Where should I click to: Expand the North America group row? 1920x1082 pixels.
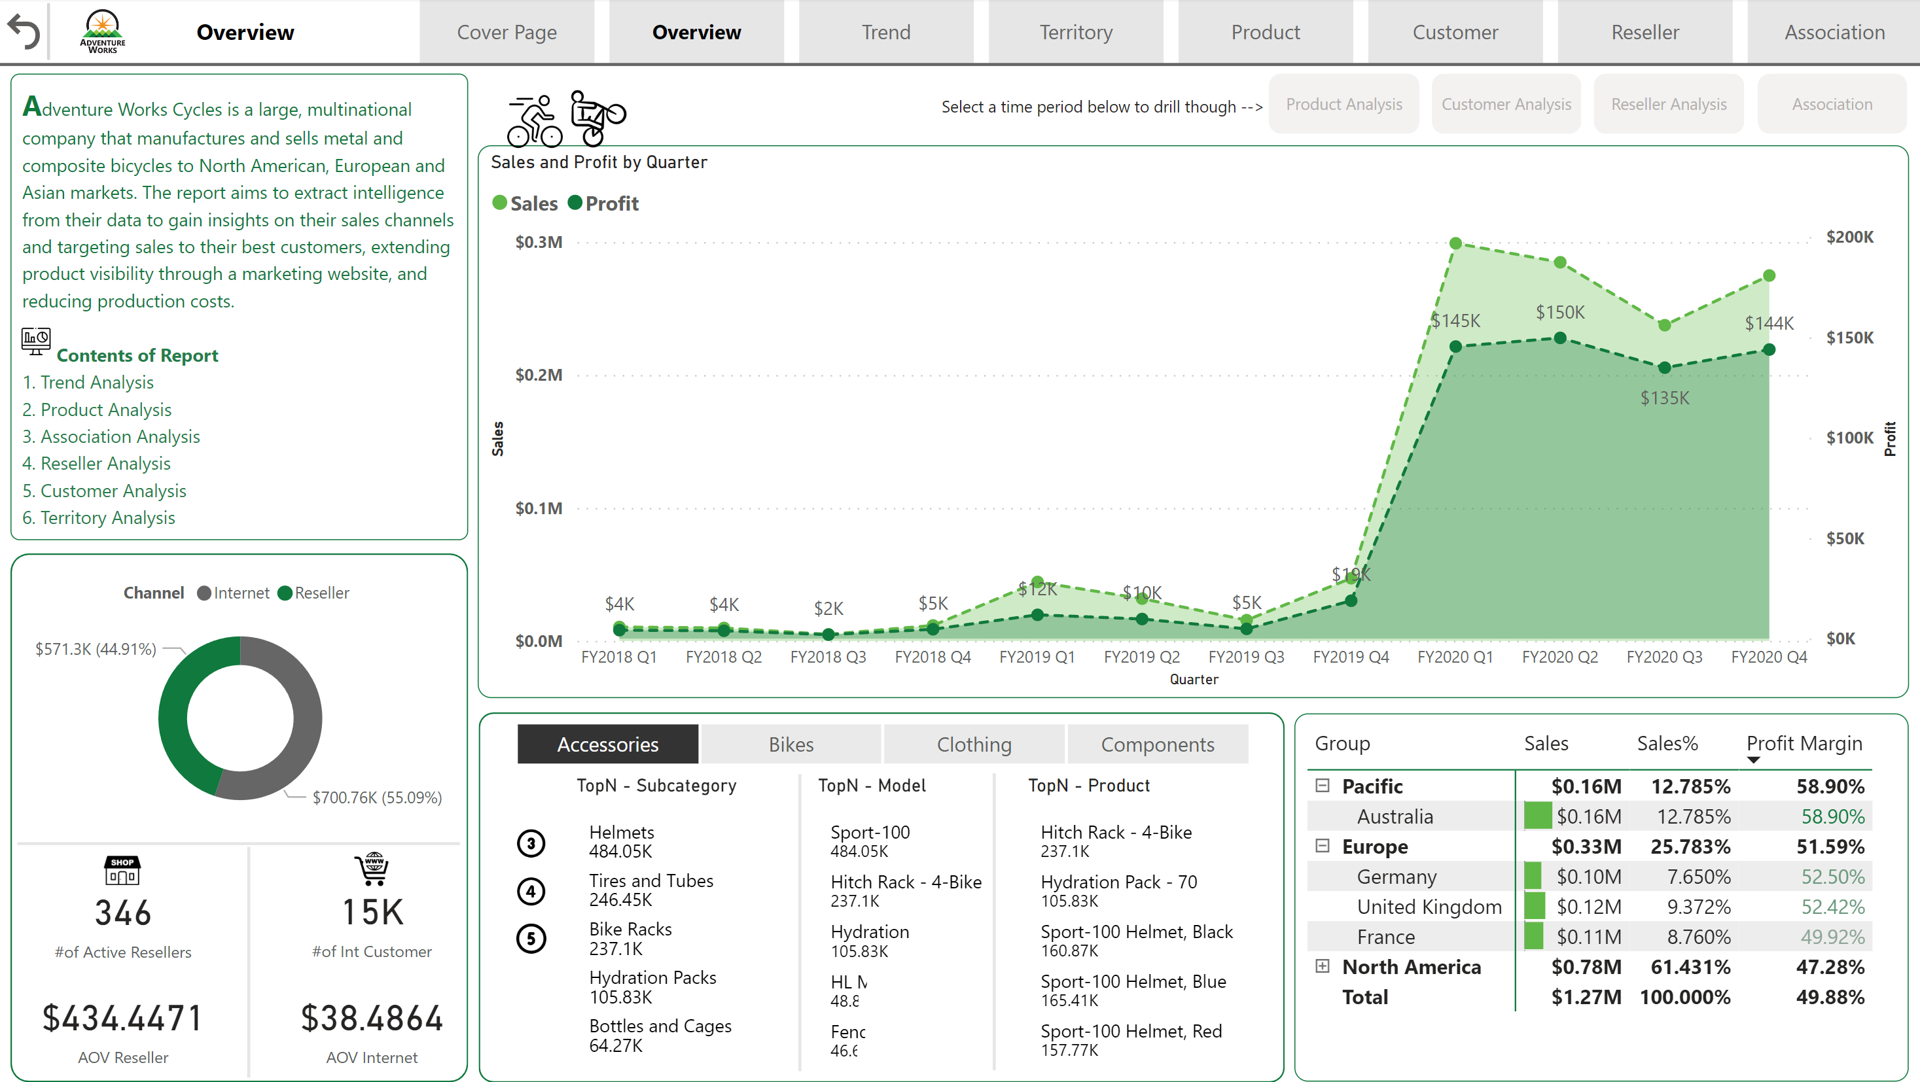[1323, 966]
